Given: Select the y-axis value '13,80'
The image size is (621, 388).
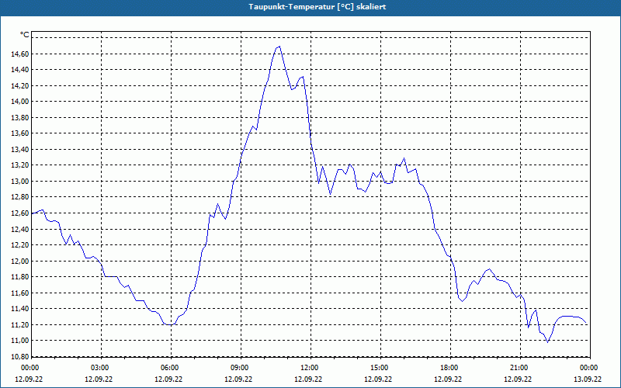Looking at the screenshot, I should [x=20, y=118].
